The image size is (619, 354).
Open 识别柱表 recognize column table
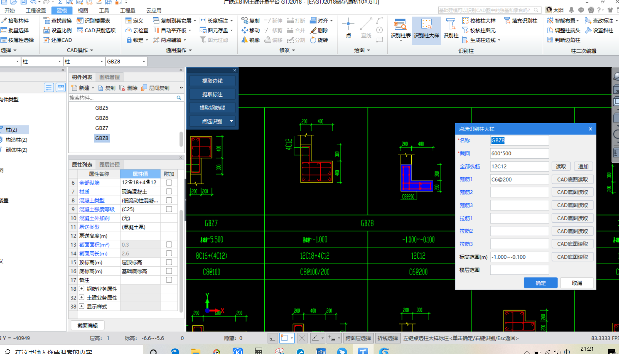tap(401, 30)
